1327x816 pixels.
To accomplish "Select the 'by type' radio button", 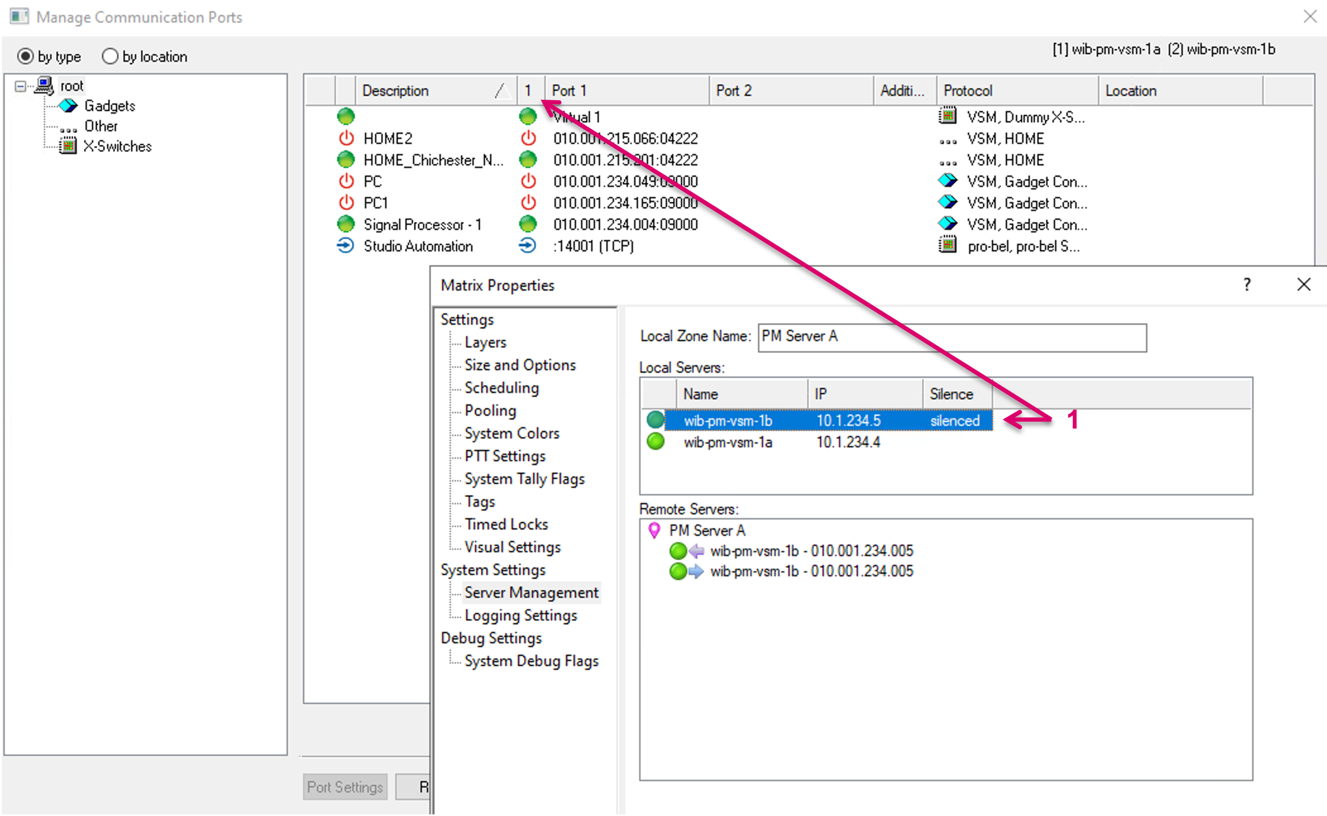I will [x=26, y=56].
